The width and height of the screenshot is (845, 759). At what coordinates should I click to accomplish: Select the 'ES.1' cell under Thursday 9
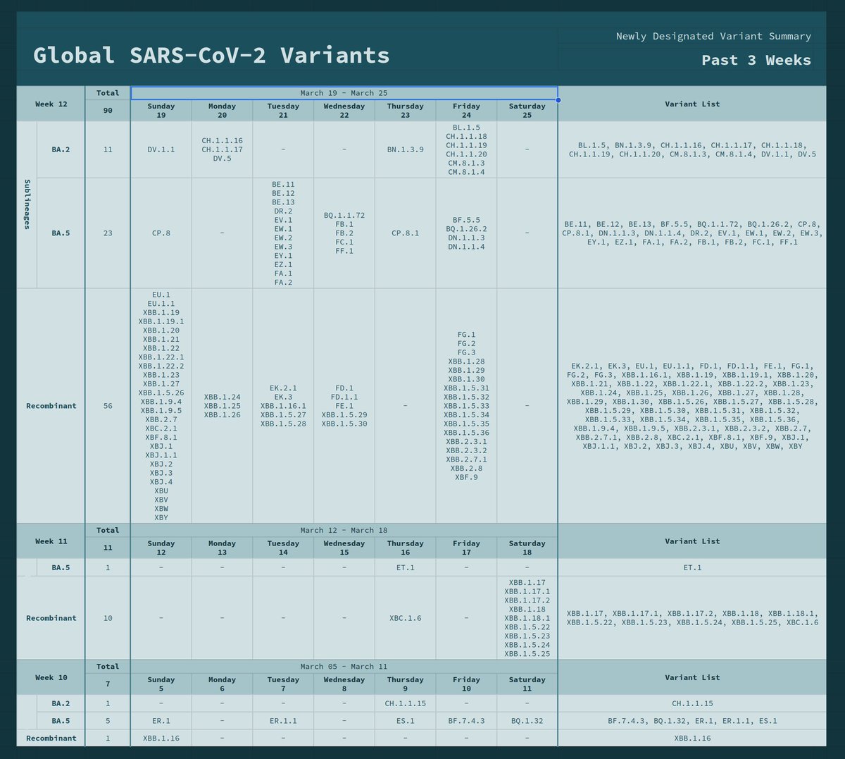point(406,721)
